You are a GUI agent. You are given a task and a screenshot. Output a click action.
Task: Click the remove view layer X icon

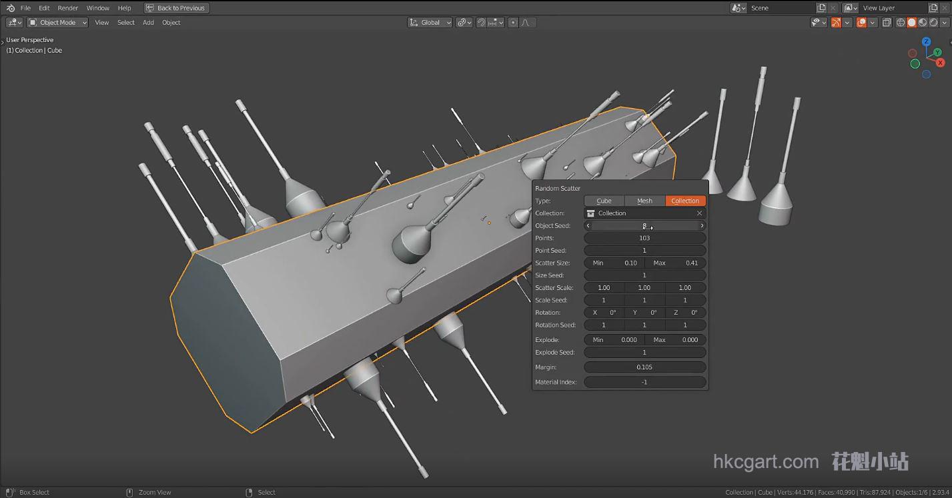coord(945,8)
